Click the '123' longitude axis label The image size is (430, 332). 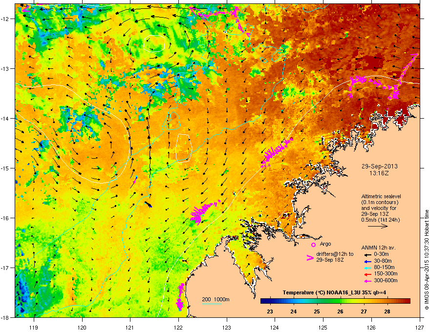(227, 327)
